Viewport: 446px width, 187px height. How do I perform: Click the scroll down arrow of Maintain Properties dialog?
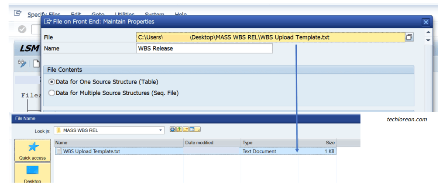pos(428,40)
